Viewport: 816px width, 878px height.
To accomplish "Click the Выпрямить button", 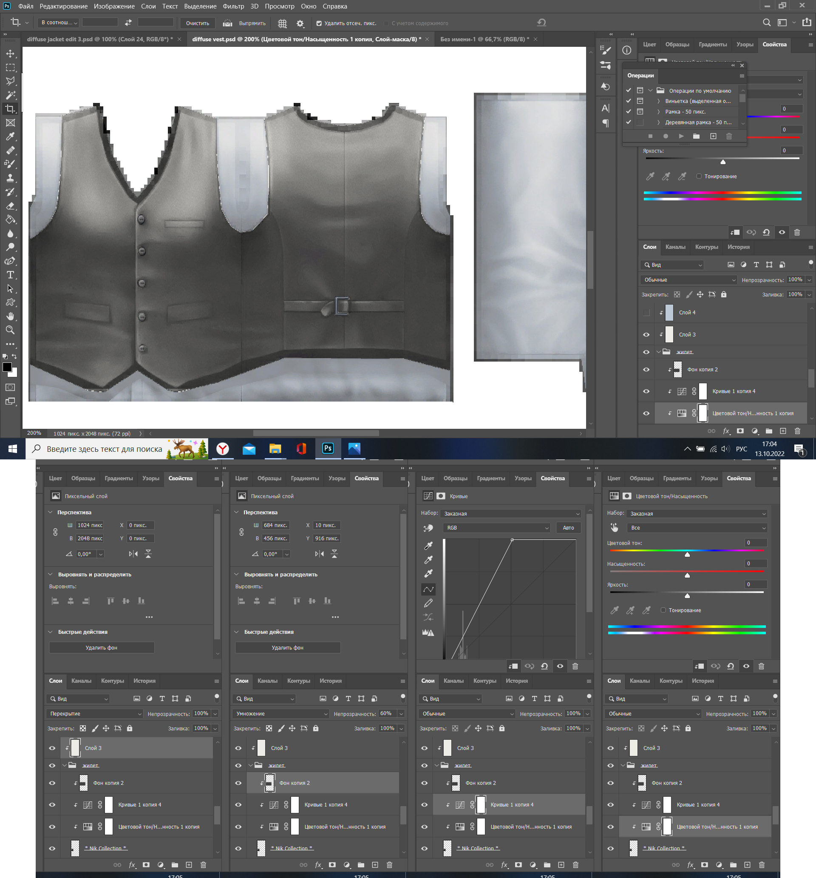I will point(252,23).
